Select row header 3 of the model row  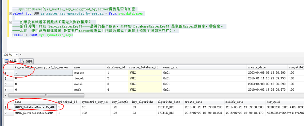9,84
